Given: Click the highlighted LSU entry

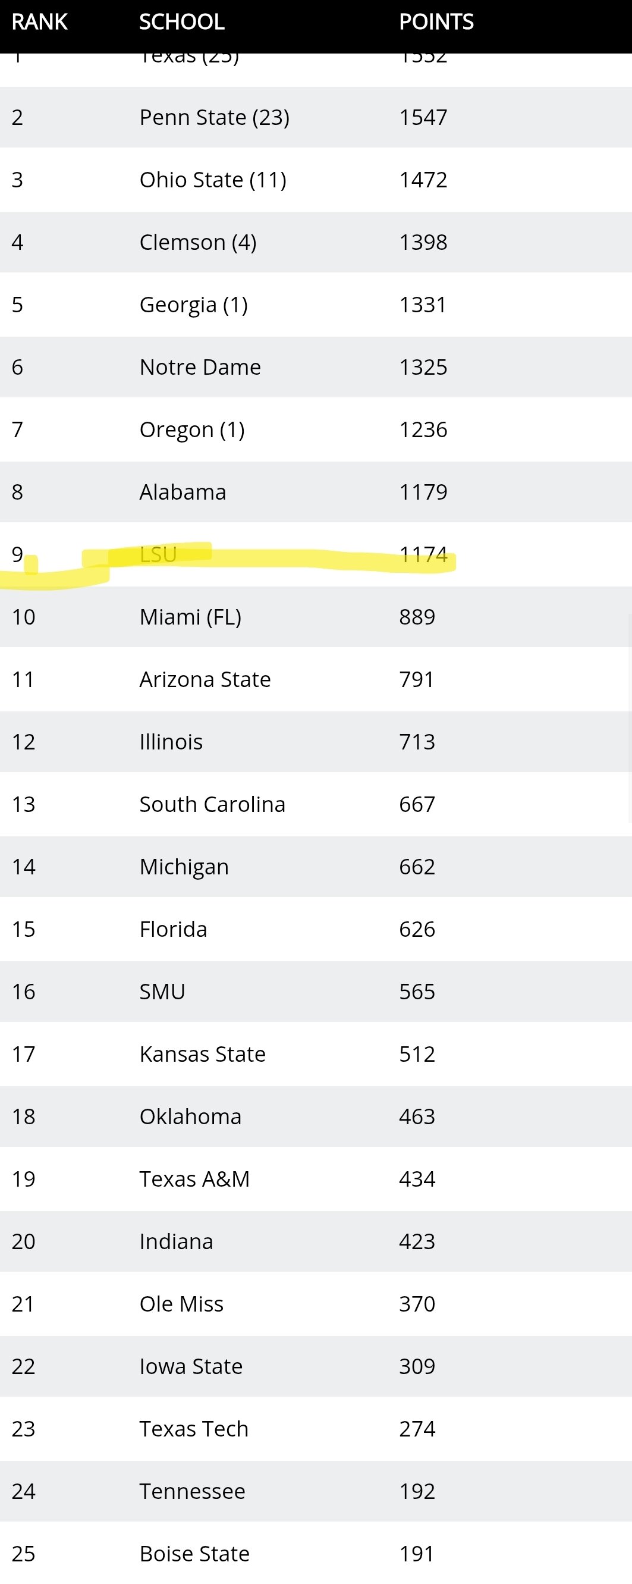Looking at the screenshot, I should pyautogui.click(x=158, y=554).
